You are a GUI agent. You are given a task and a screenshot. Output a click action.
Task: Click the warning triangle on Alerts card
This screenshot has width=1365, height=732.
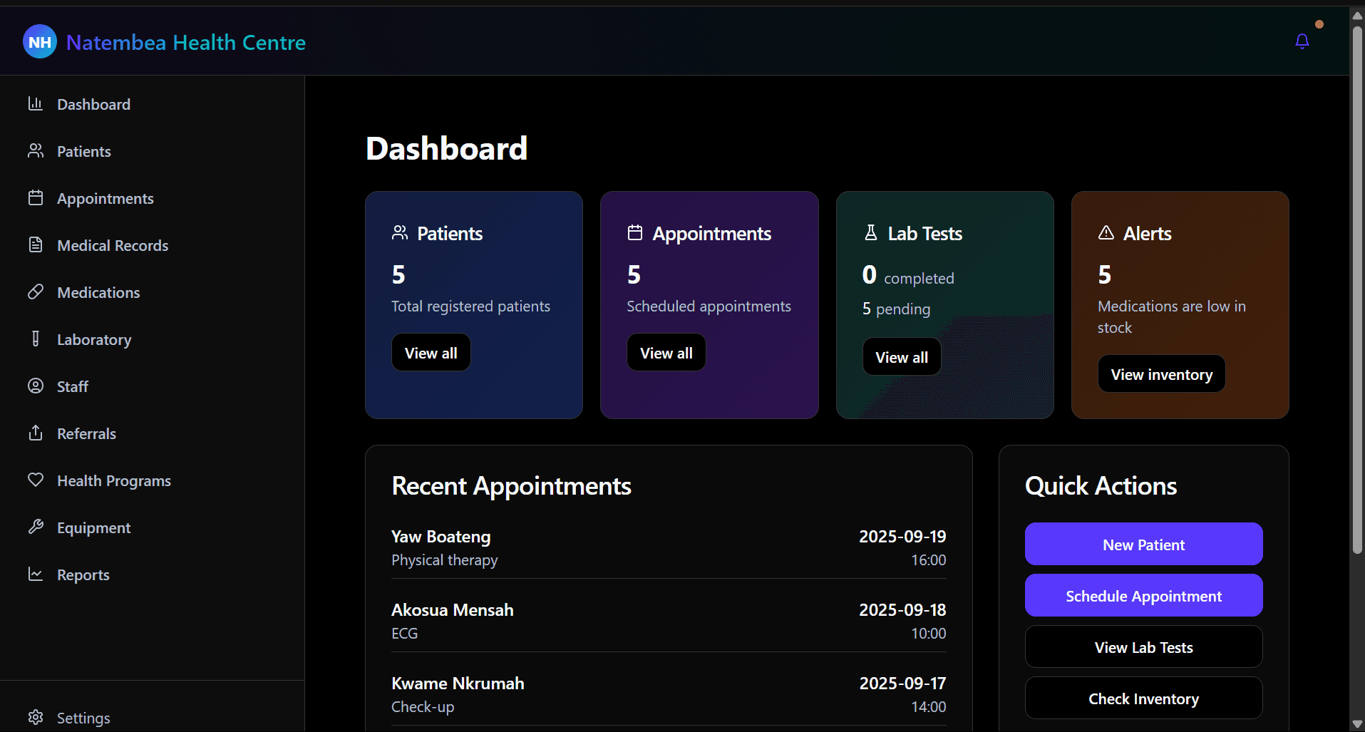point(1106,233)
